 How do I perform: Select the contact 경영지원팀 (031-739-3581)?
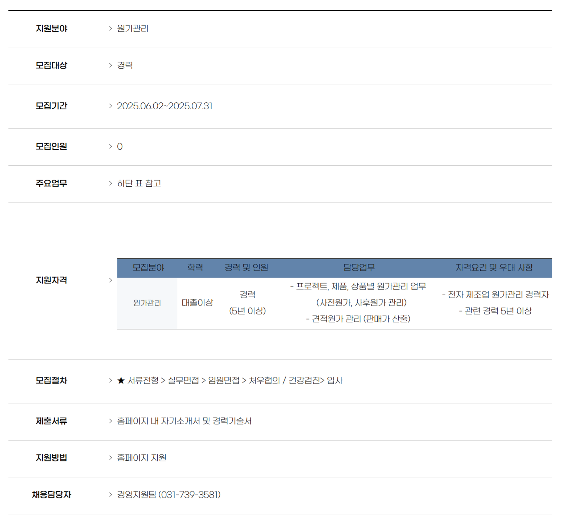point(169,495)
